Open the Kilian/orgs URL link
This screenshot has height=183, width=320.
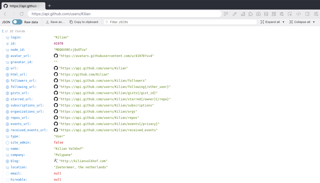tap(98, 112)
